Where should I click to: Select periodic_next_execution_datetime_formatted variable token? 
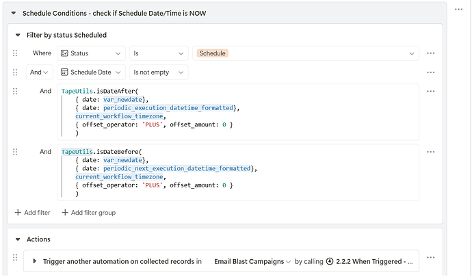[x=177, y=168]
